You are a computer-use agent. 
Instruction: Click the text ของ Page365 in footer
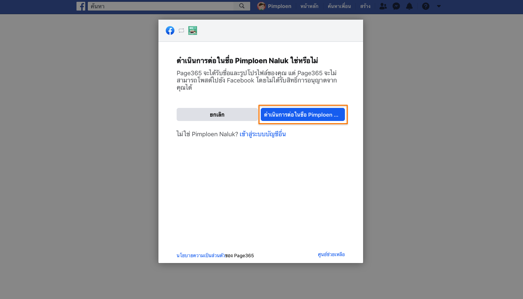pyautogui.click(x=239, y=255)
